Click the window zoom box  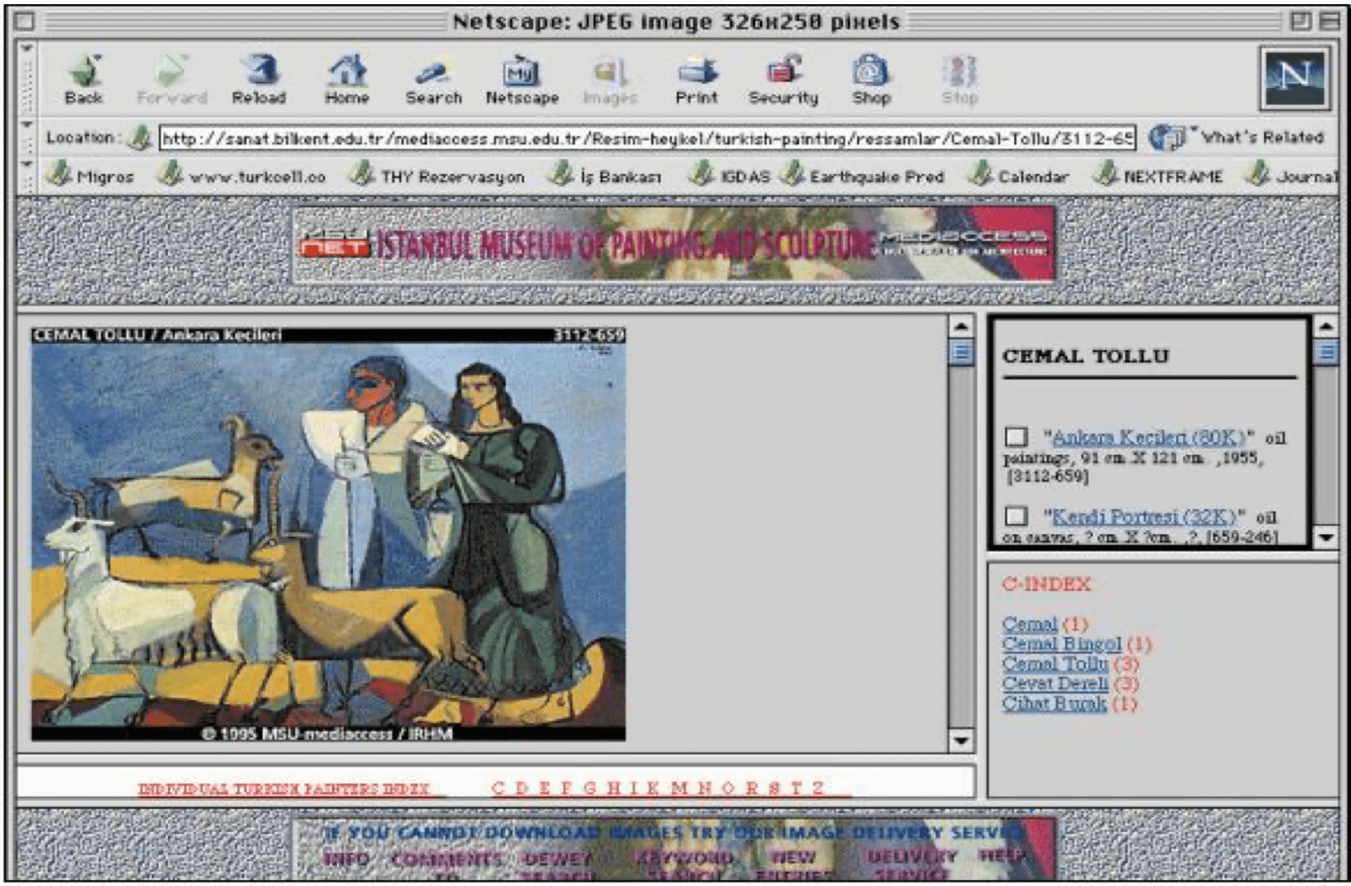tap(1300, 21)
